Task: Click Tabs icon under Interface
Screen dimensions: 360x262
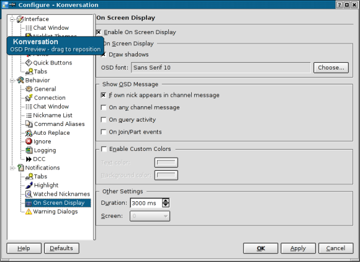Action: tap(29, 71)
